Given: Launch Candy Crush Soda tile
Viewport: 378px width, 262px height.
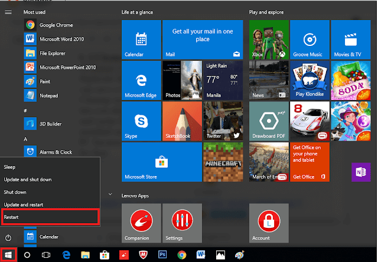Looking at the screenshot, I should (x=351, y=80).
